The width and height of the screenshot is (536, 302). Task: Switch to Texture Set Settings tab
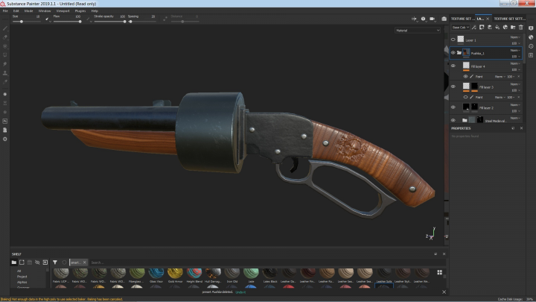509,19
